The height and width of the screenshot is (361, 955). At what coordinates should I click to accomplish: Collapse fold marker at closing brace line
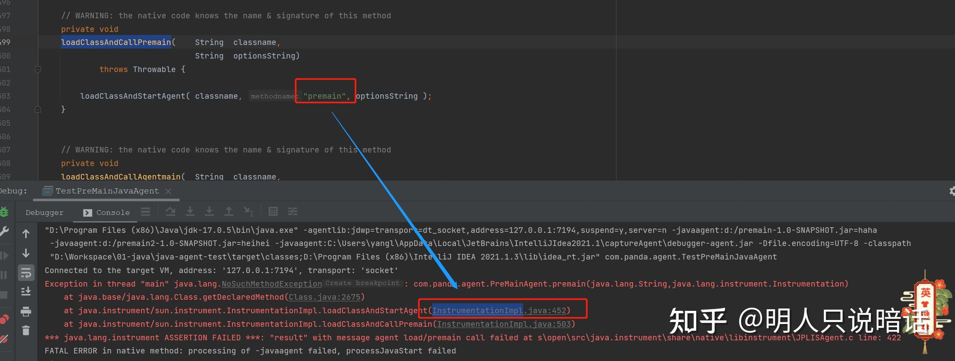pyautogui.click(x=38, y=109)
